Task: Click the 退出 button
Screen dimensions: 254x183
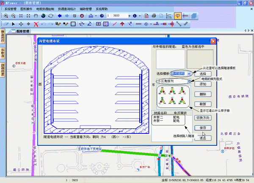Action: [203, 138]
